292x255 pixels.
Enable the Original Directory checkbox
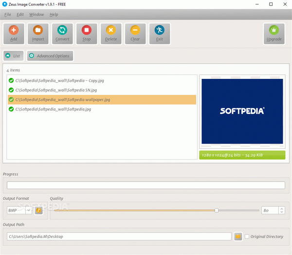tap(247, 237)
